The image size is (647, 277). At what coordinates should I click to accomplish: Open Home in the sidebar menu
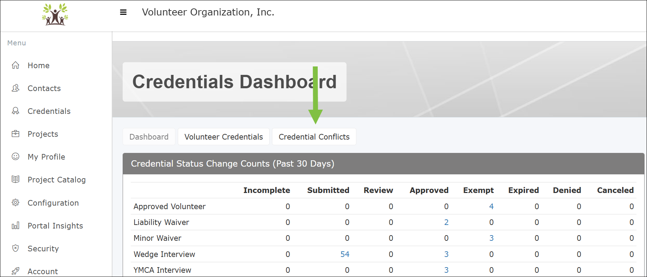[x=39, y=65]
